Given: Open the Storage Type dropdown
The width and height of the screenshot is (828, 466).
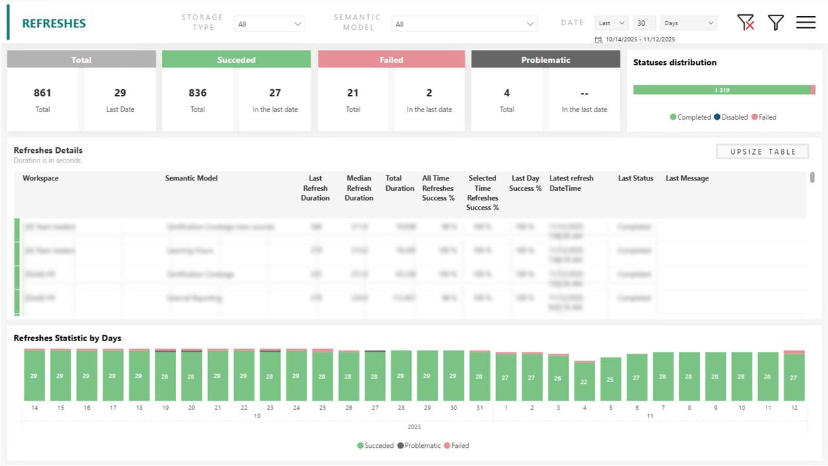Looking at the screenshot, I should point(269,23).
